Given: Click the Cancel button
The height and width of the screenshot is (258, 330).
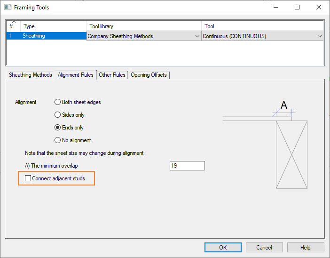Looking at the screenshot, I should (264, 248).
